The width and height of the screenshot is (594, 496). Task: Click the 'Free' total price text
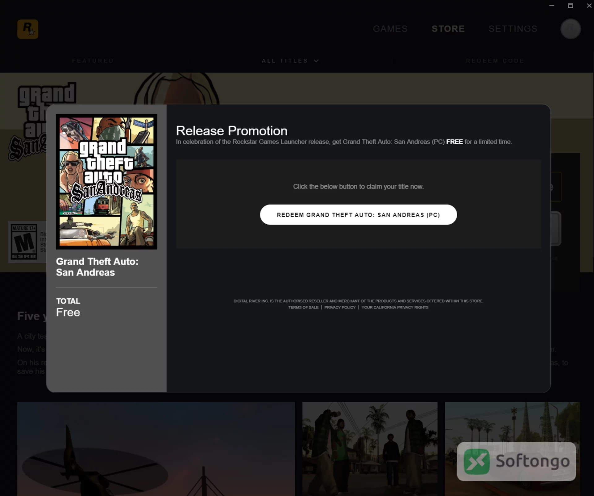click(68, 312)
